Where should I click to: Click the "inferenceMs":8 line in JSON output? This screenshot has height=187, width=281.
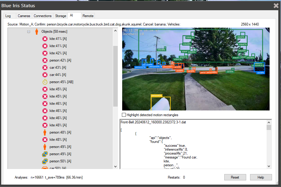click(176, 149)
